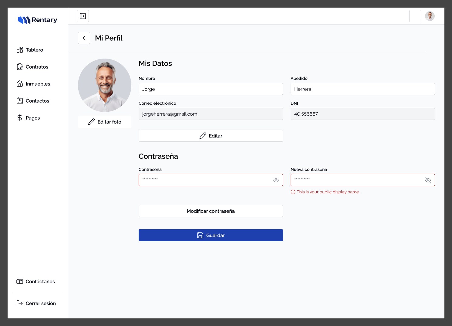Click the Editar button under Mis Datos
Image resolution: width=452 pixels, height=326 pixels.
click(211, 136)
